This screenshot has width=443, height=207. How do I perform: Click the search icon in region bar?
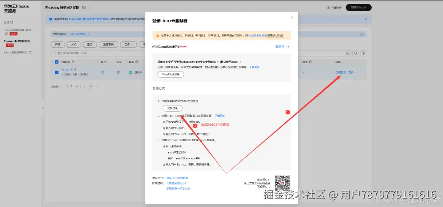[x=362, y=34]
